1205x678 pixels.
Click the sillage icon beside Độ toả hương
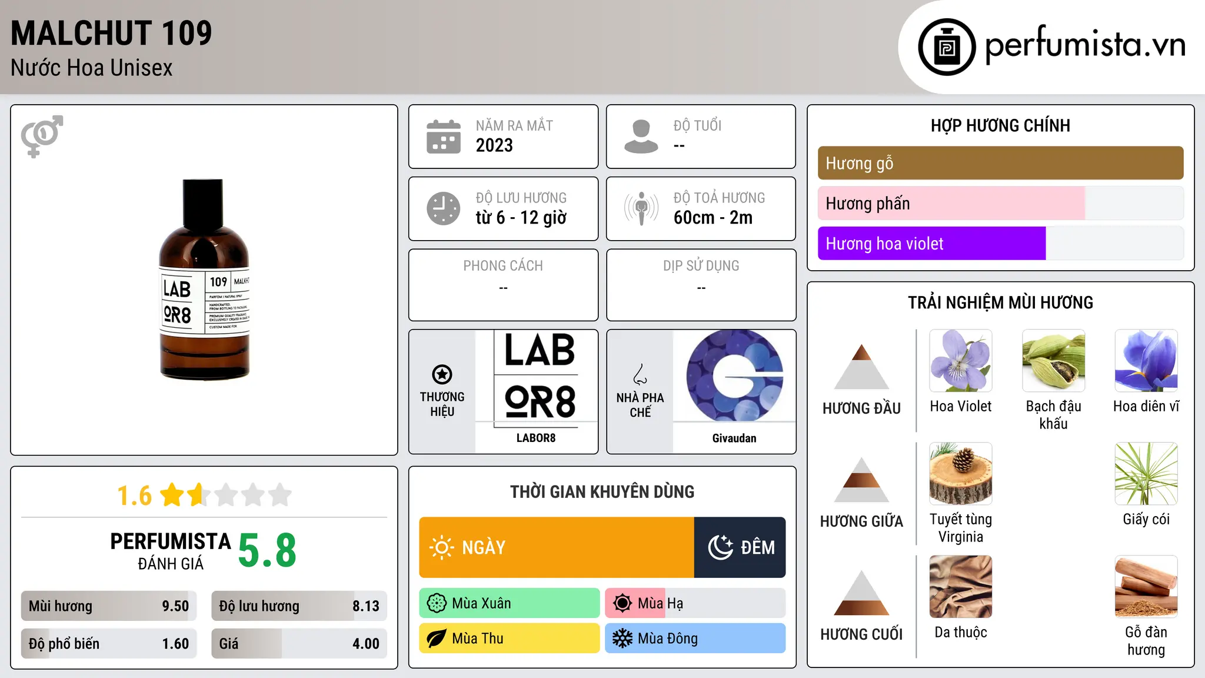641,208
